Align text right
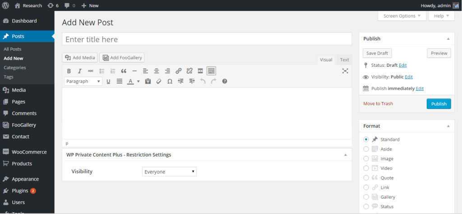The width and height of the screenshot is (462, 214). (168, 71)
